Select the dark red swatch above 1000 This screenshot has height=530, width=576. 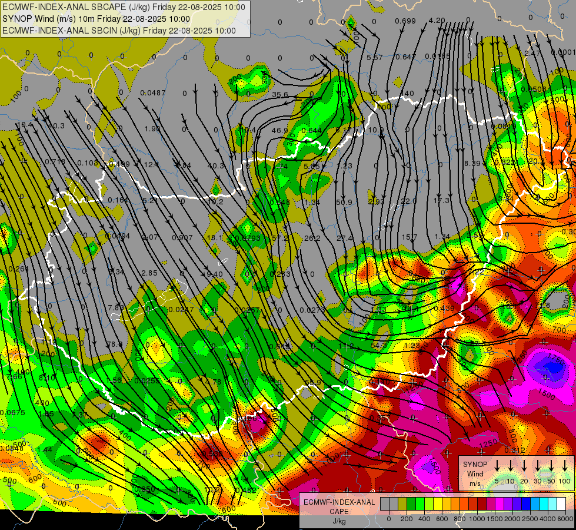point(482,504)
